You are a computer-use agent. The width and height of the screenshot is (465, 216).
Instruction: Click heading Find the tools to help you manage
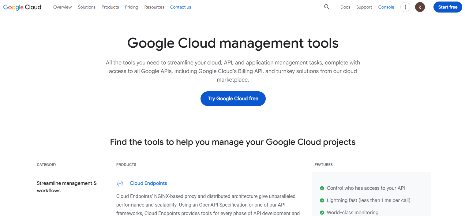(x=233, y=142)
